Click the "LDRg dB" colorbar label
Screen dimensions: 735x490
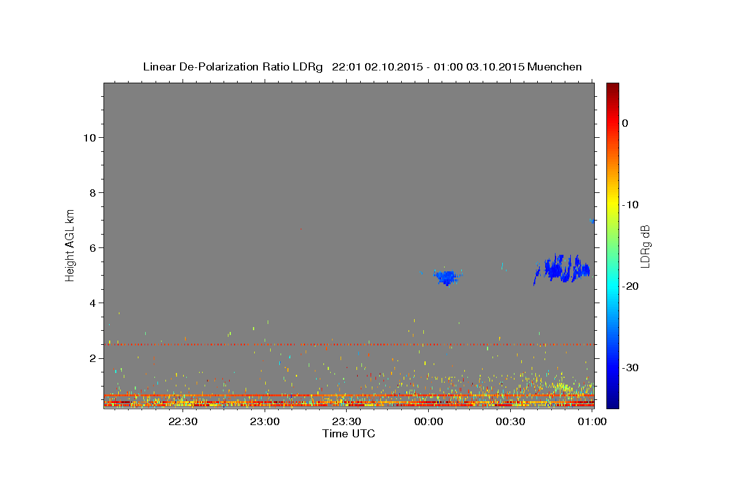click(x=644, y=246)
